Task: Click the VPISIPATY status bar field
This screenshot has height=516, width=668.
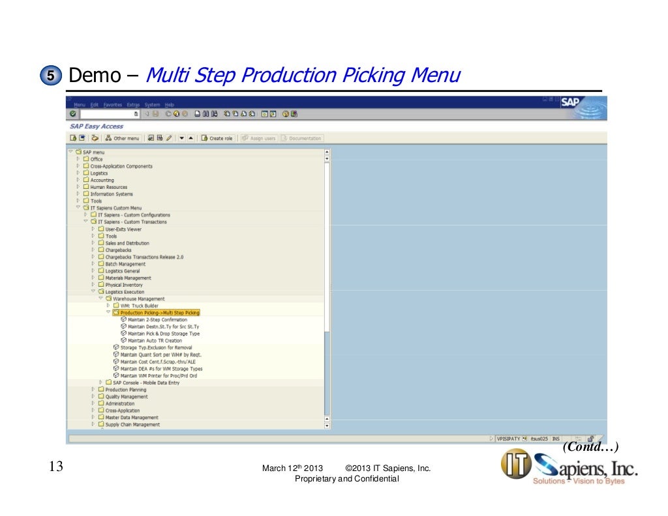Action: pos(508,438)
